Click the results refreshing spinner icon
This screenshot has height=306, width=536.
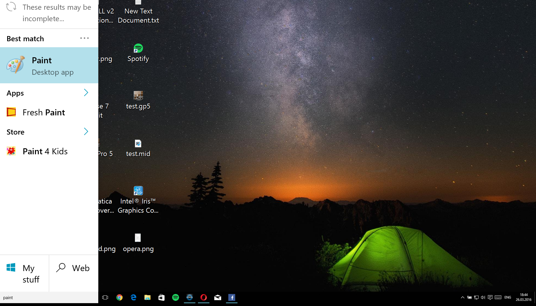(11, 6)
